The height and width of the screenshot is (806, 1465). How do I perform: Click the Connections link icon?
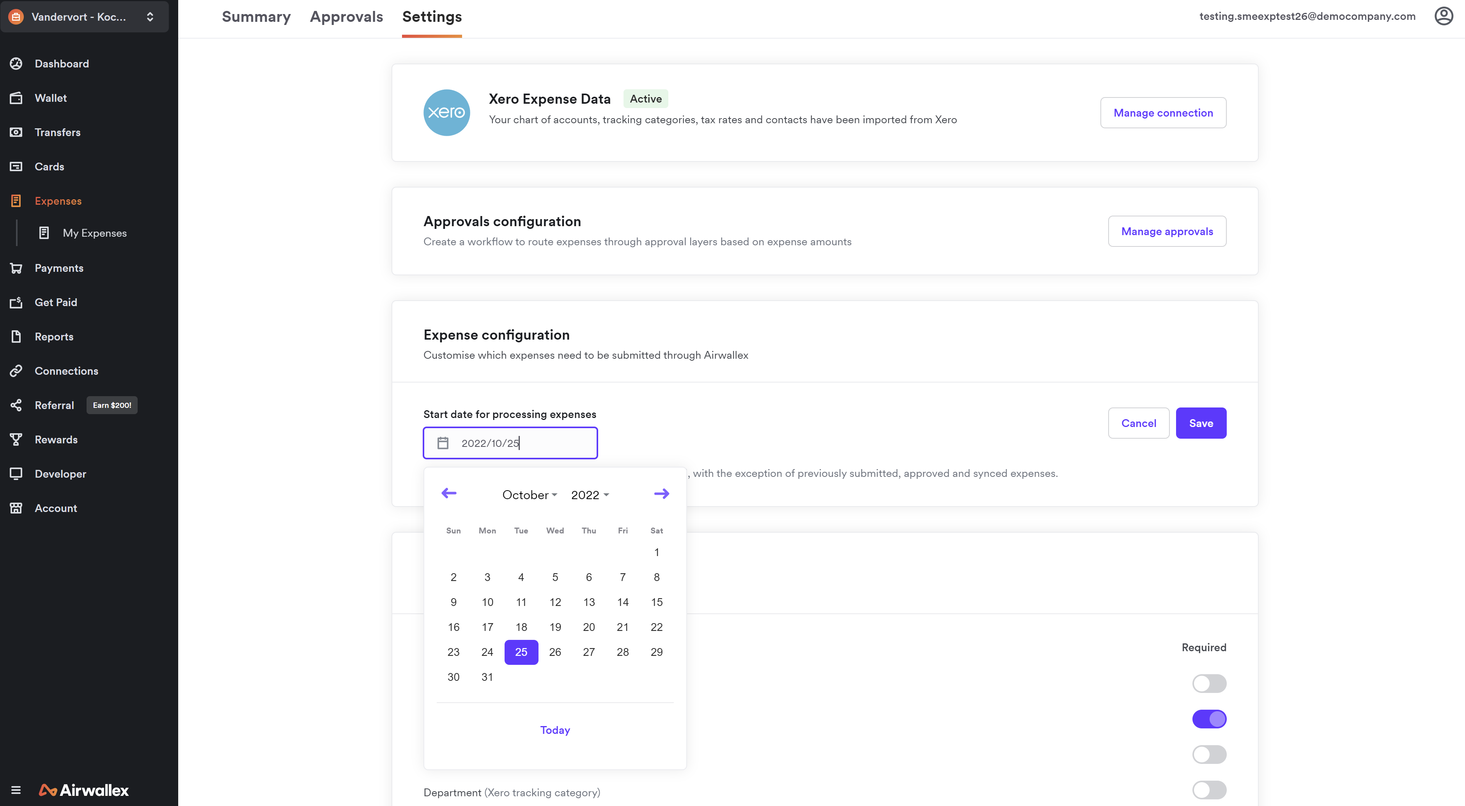(x=16, y=371)
